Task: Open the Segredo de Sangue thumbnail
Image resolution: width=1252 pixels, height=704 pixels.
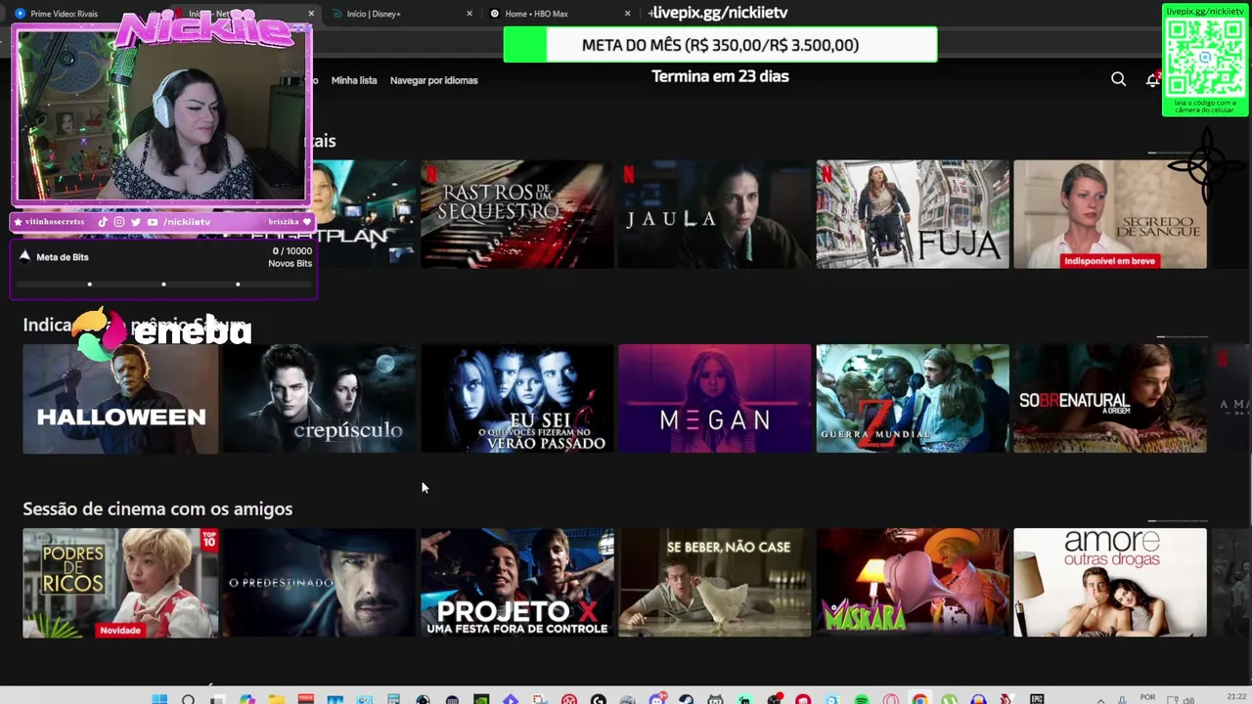Action: (1110, 214)
